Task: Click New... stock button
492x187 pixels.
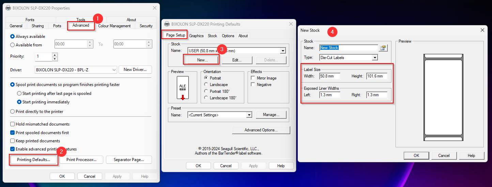Action: 202,60
